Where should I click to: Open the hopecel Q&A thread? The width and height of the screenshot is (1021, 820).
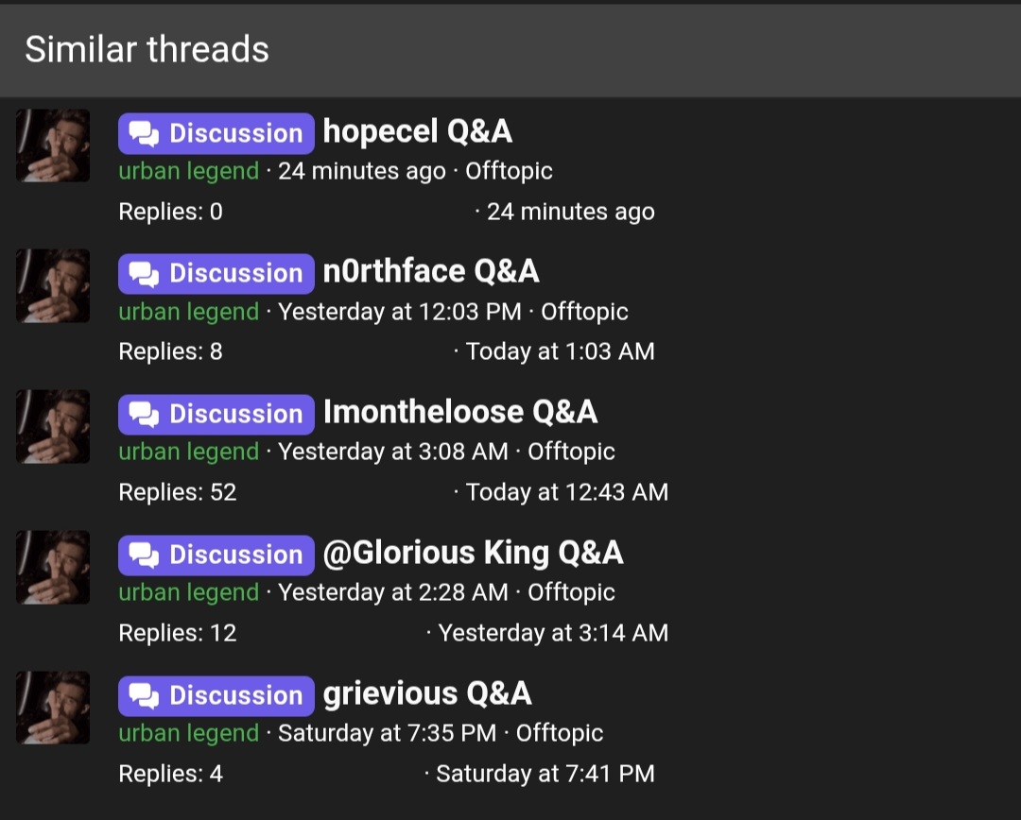tap(417, 131)
